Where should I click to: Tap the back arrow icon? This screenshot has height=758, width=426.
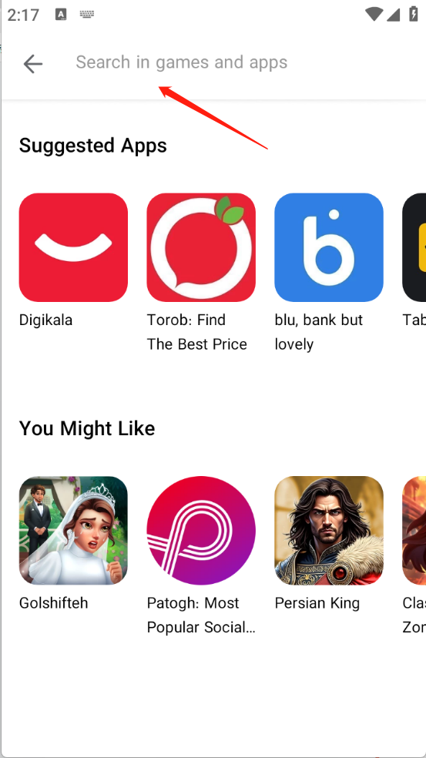point(33,63)
